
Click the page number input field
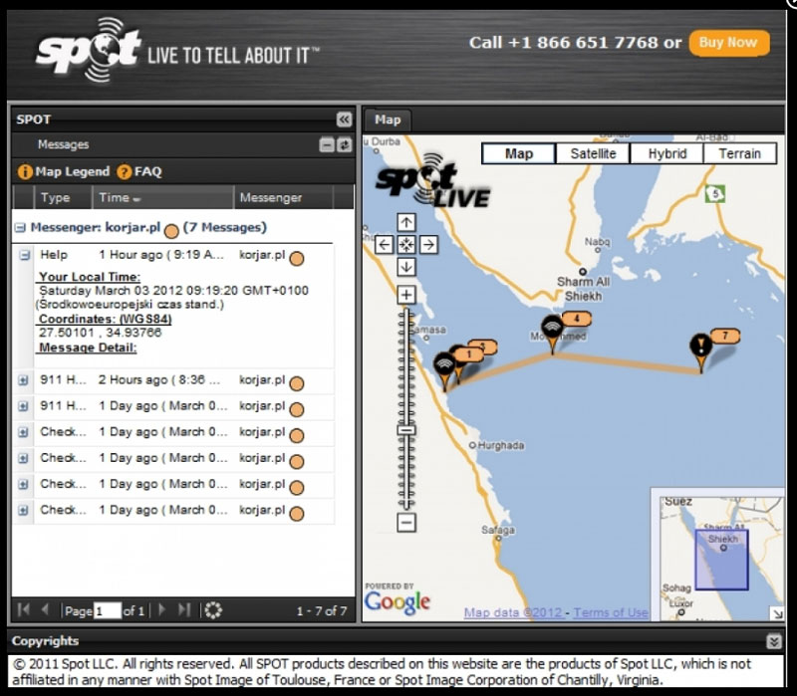click(x=108, y=610)
